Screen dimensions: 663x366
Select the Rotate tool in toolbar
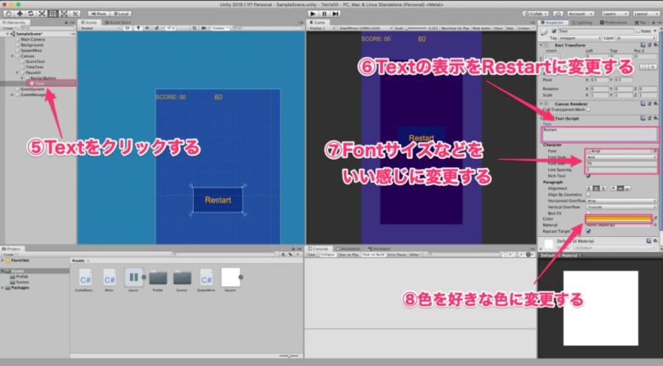[x=31, y=14]
